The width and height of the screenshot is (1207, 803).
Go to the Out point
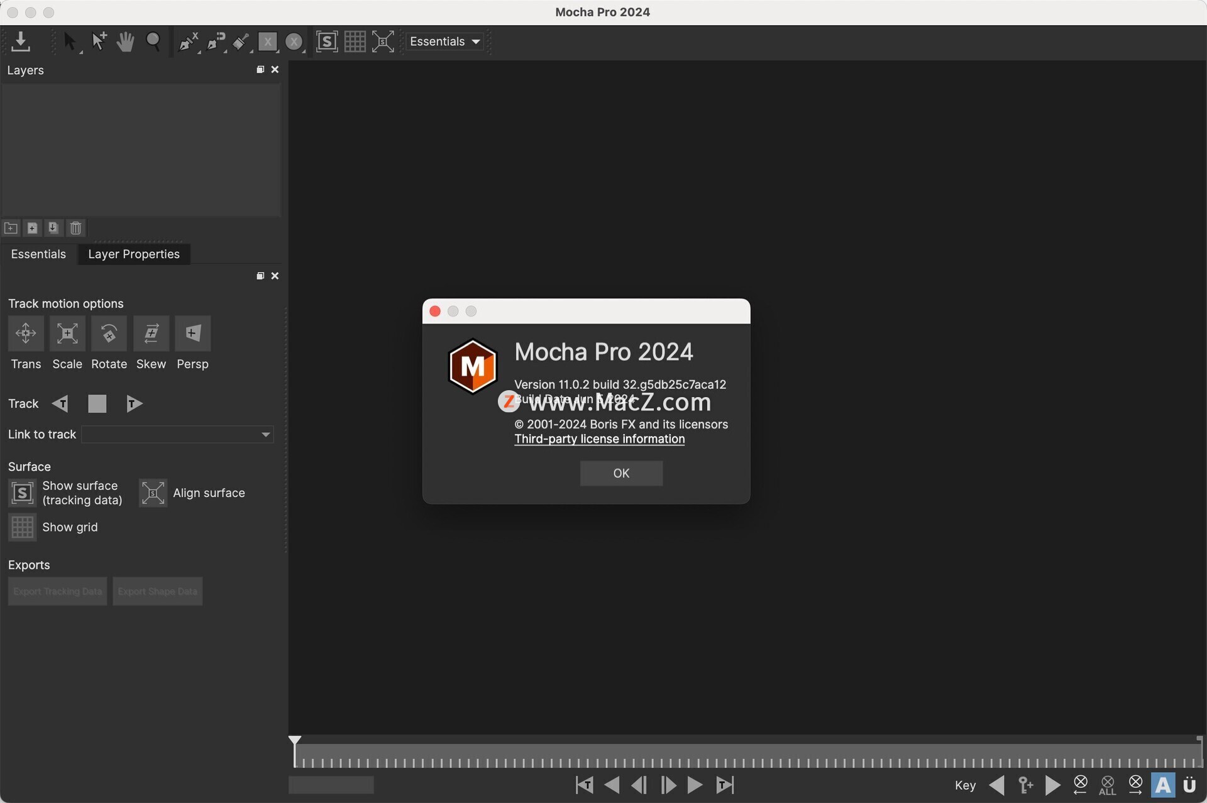pyautogui.click(x=724, y=785)
